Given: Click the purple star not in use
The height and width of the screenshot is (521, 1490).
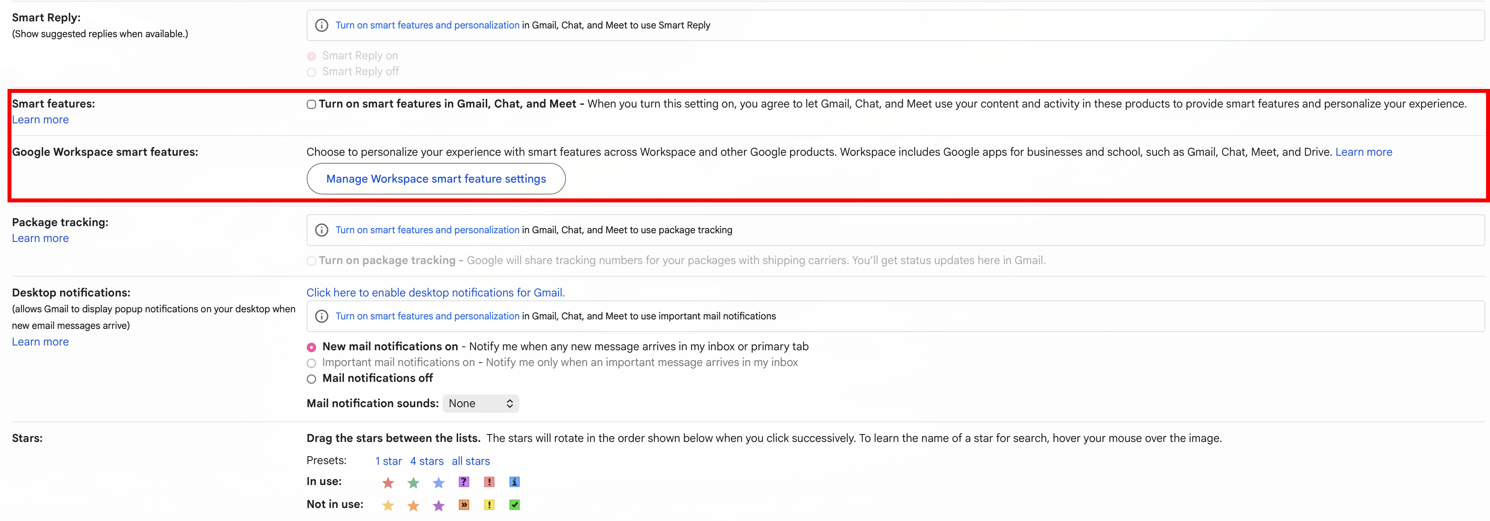Looking at the screenshot, I should pos(438,506).
